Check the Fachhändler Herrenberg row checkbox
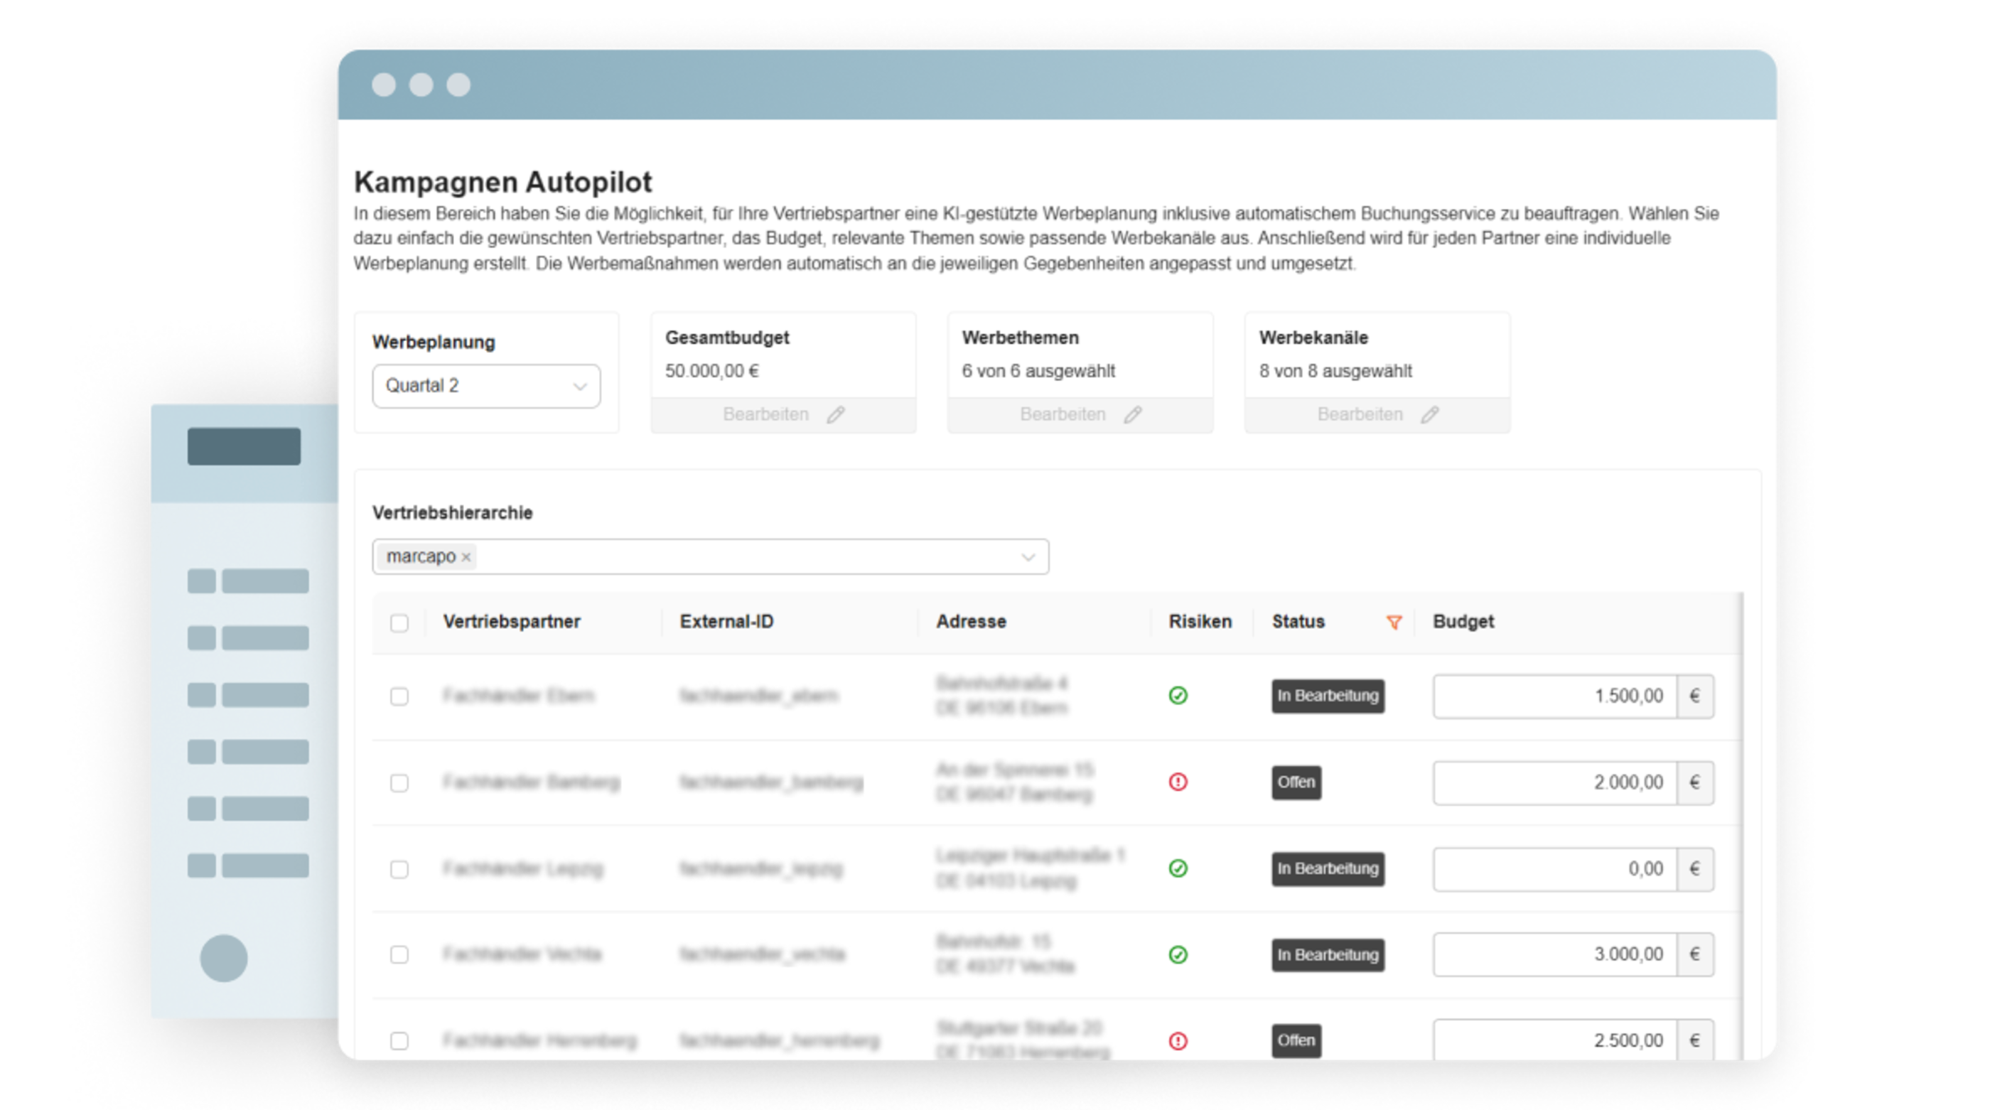The width and height of the screenshot is (1990, 1110). pyautogui.click(x=399, y=1040)
